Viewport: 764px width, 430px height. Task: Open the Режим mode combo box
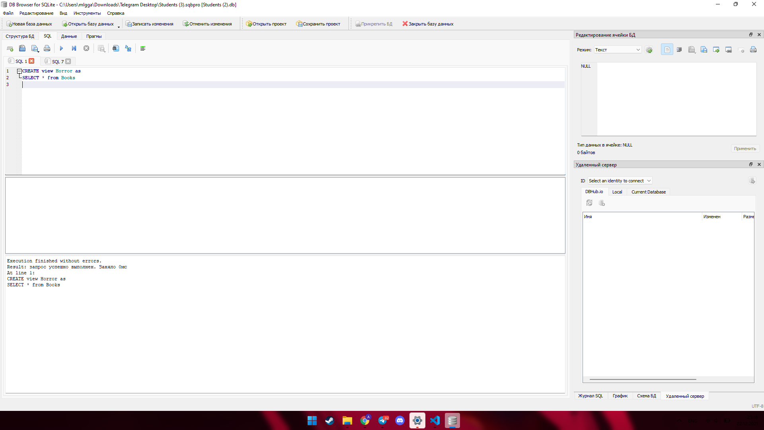point(618,50)
